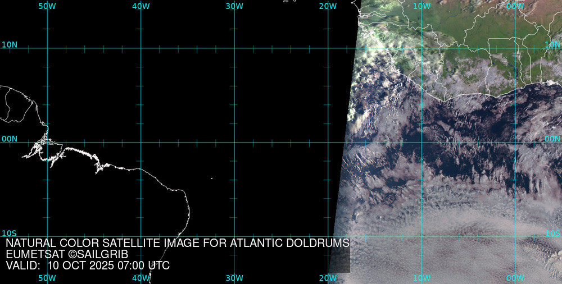
Task: Click the 30W longitude label at the bottom
Action: pos(234,278)
